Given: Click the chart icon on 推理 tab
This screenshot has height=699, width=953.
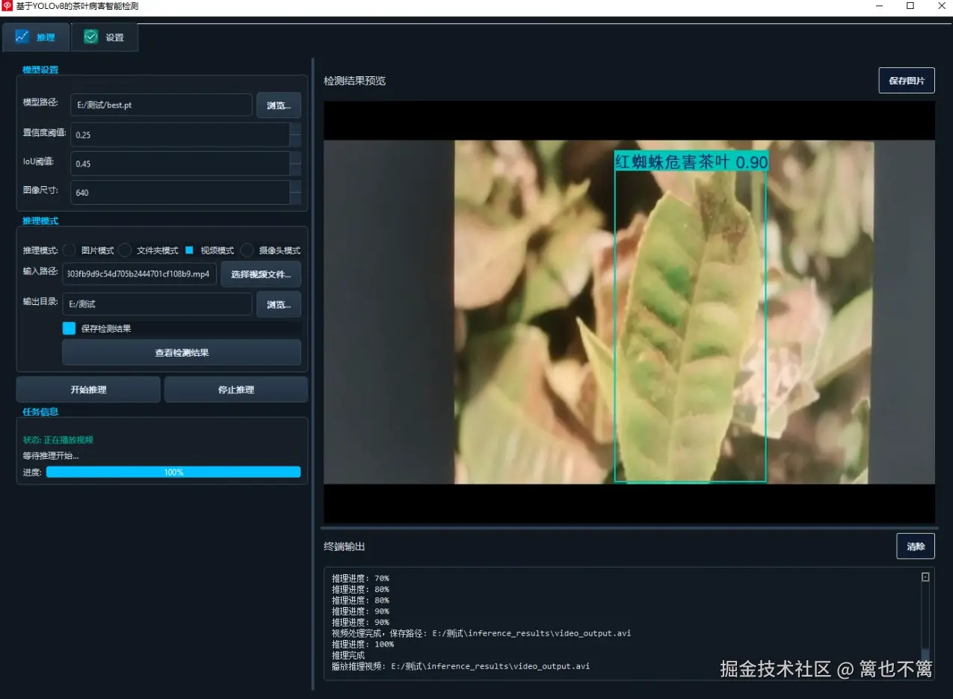Looking at the screenshot, I should (x=22, y=37).
